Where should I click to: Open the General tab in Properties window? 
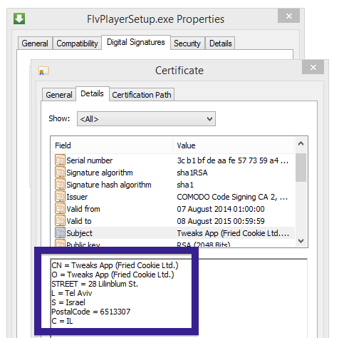click(x=35, y=43)
